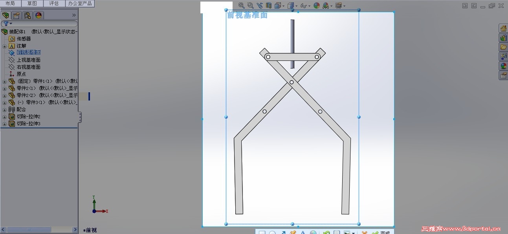Click the rectangle shape tool icon
The height and width of the screenshot is (234, 508).
[262, 232]
